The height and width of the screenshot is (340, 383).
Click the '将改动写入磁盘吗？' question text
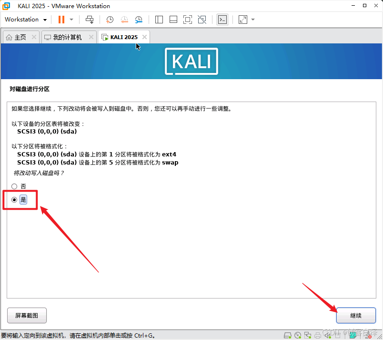39,173
